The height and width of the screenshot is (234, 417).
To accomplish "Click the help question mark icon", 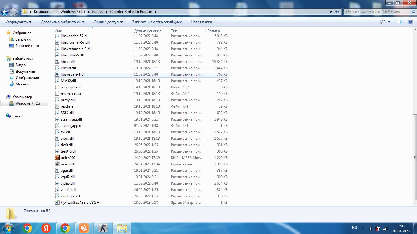I will pos(411,22).
